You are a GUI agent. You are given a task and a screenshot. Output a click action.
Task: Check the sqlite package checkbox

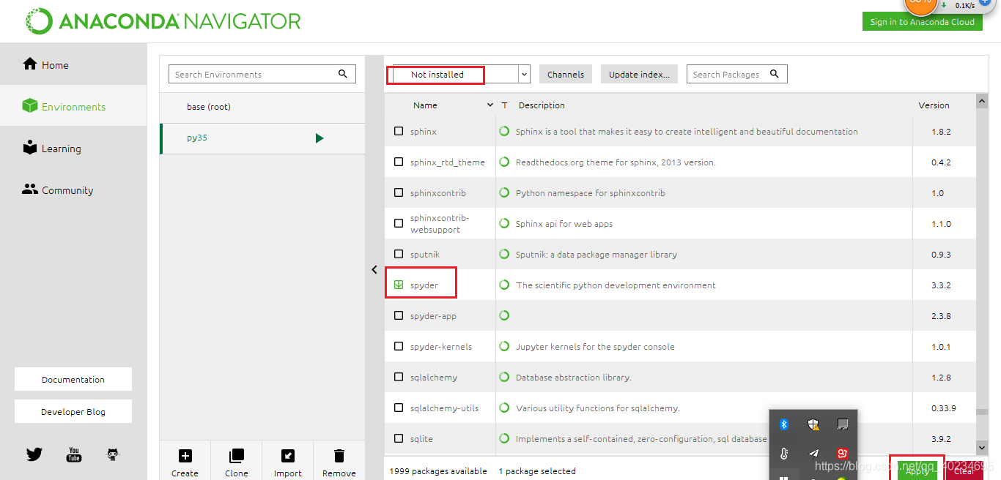[x=399, y=439]
